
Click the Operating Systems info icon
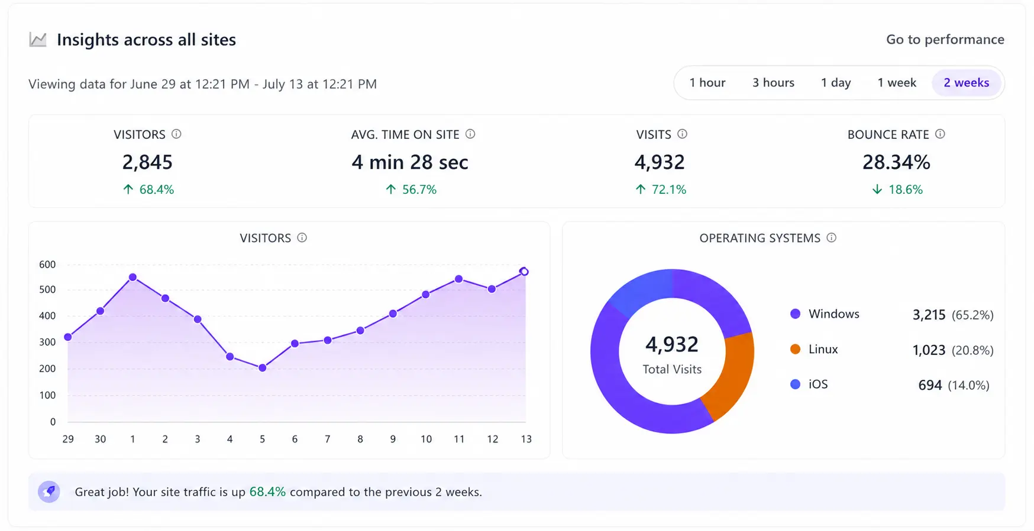(x=831, y=237)
